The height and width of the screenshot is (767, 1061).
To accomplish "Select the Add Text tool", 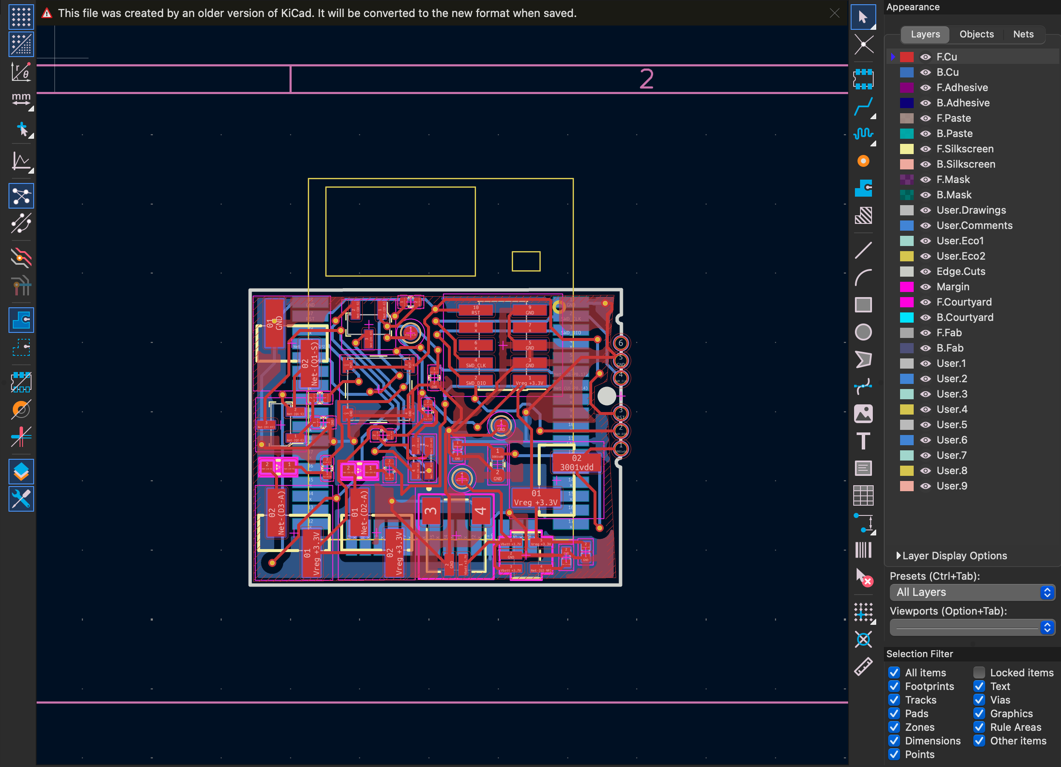I will point(863,441).
